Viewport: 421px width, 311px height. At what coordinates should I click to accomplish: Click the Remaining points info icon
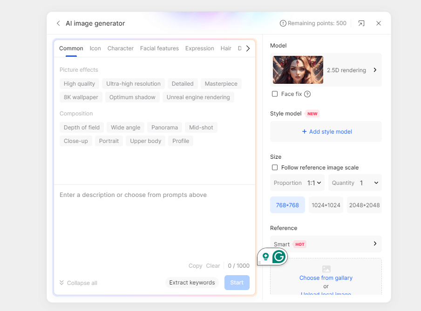283,23
